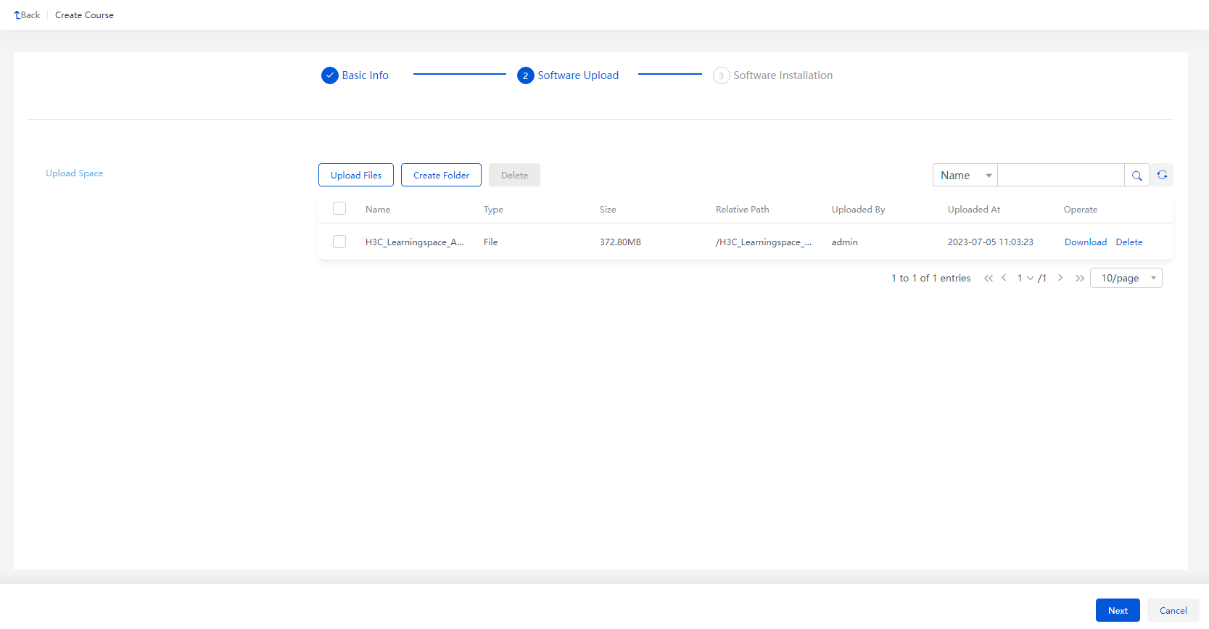Click the Upload Files button
The height and width of the screenshot is (629, 1209).
(356, 175)
